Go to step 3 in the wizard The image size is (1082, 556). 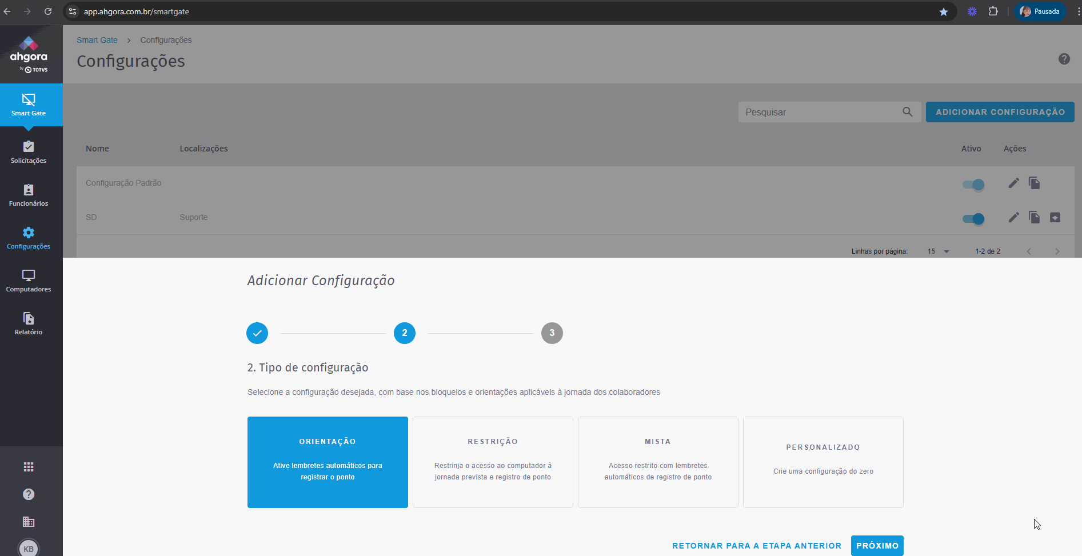[552, 333]
